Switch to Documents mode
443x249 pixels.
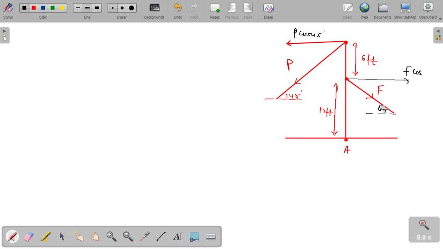382,10
